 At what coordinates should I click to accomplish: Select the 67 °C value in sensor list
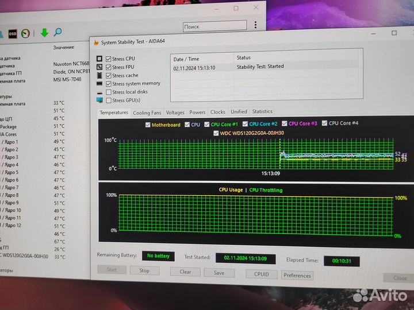pyautogui.click(x=59, y=242)
